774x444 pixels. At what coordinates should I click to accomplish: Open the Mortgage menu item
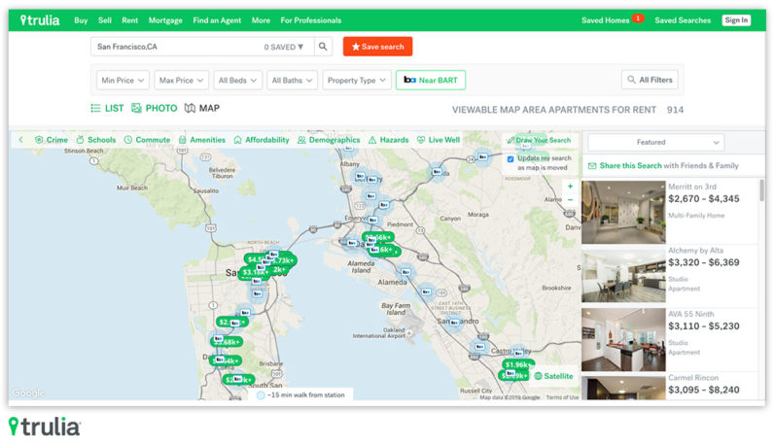click(x=165, y=19)
